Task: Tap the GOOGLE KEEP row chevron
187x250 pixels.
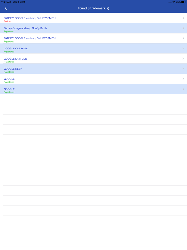Action: pos(183,69)
